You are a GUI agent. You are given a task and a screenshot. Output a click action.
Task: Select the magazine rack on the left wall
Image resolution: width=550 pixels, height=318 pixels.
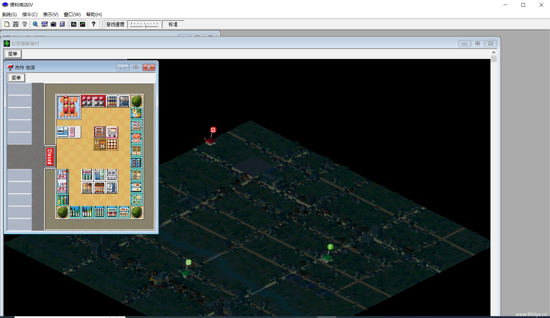click(x=63, y=181)
